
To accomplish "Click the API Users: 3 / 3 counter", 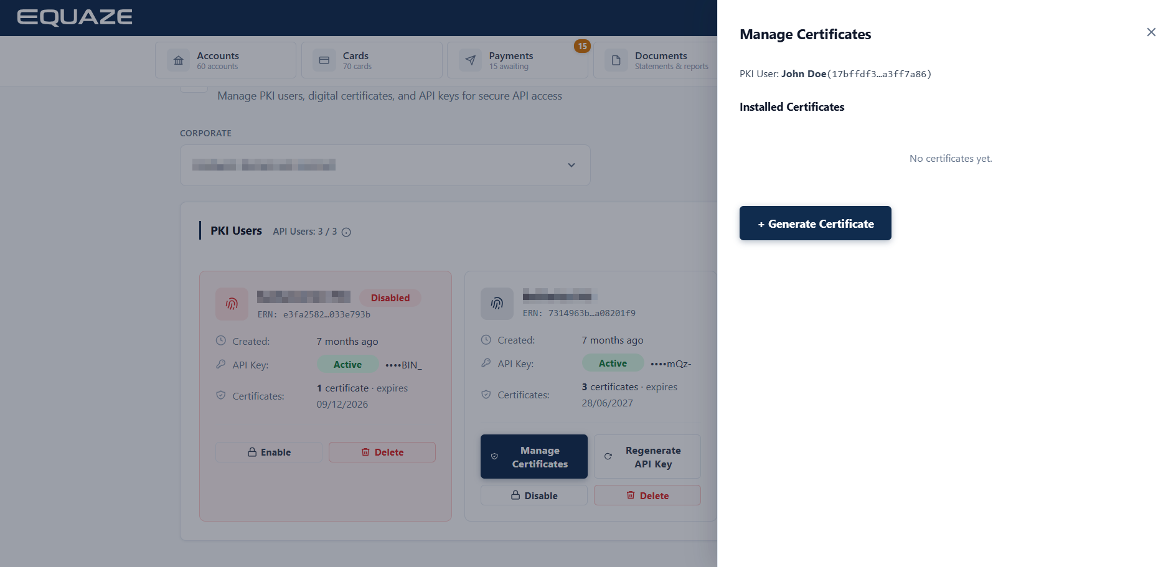I will 305,232.
